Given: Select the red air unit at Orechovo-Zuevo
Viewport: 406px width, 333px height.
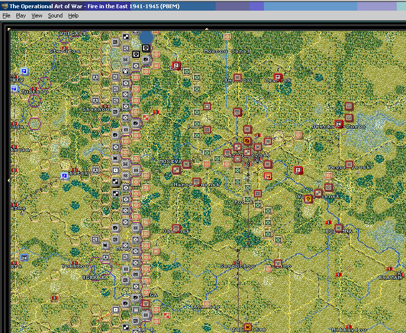Looking at the screenshot, I should click(x=339, y=124).
